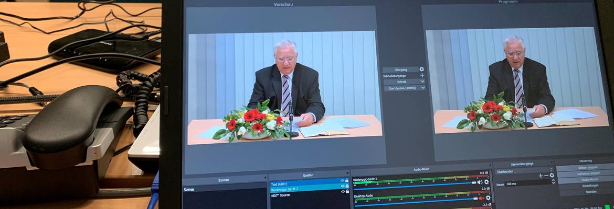Click the Dauer duration stepper arrows
The height and width of the screenshot is (209, 614).
point(553,182)
